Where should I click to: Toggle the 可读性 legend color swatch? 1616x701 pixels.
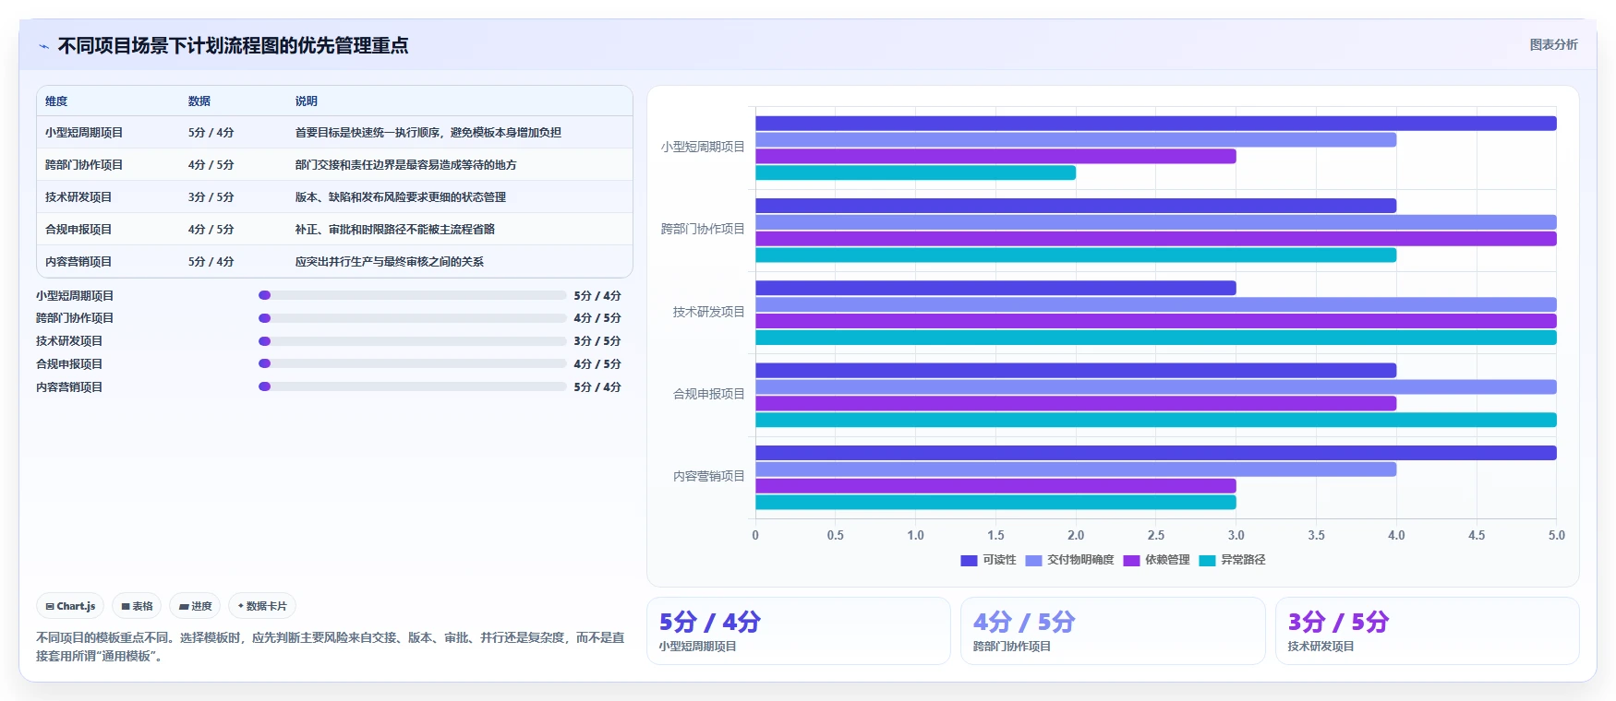coord(969,560)
